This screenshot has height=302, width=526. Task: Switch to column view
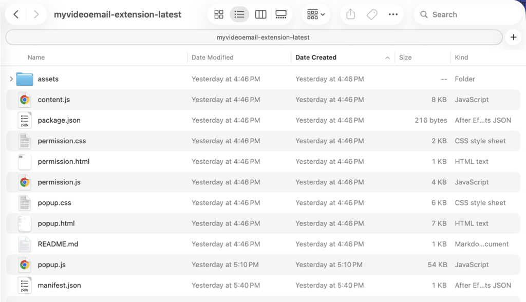pos(260,14)
